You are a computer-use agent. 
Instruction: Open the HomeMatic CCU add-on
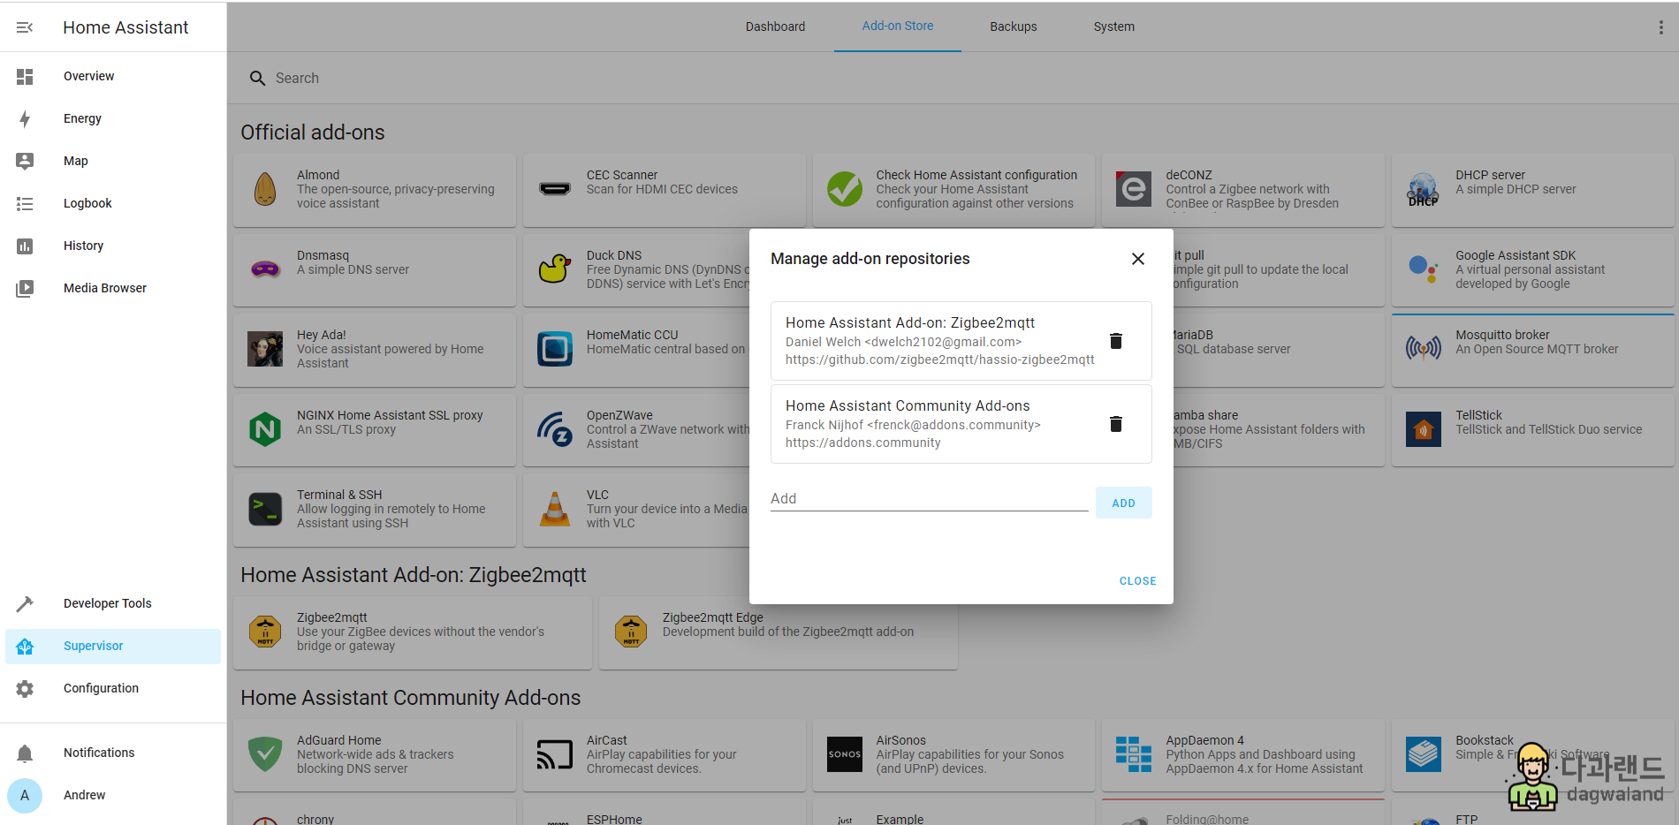click(x=636, y=350)
